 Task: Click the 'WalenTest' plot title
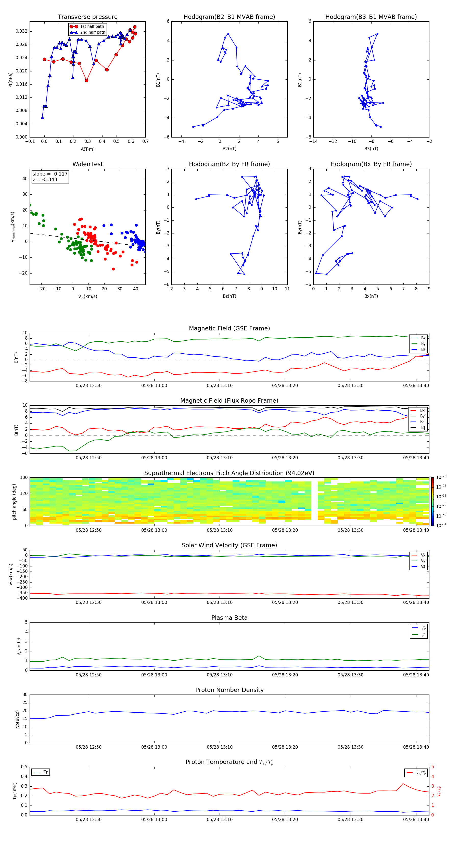(x=87, y=164)
